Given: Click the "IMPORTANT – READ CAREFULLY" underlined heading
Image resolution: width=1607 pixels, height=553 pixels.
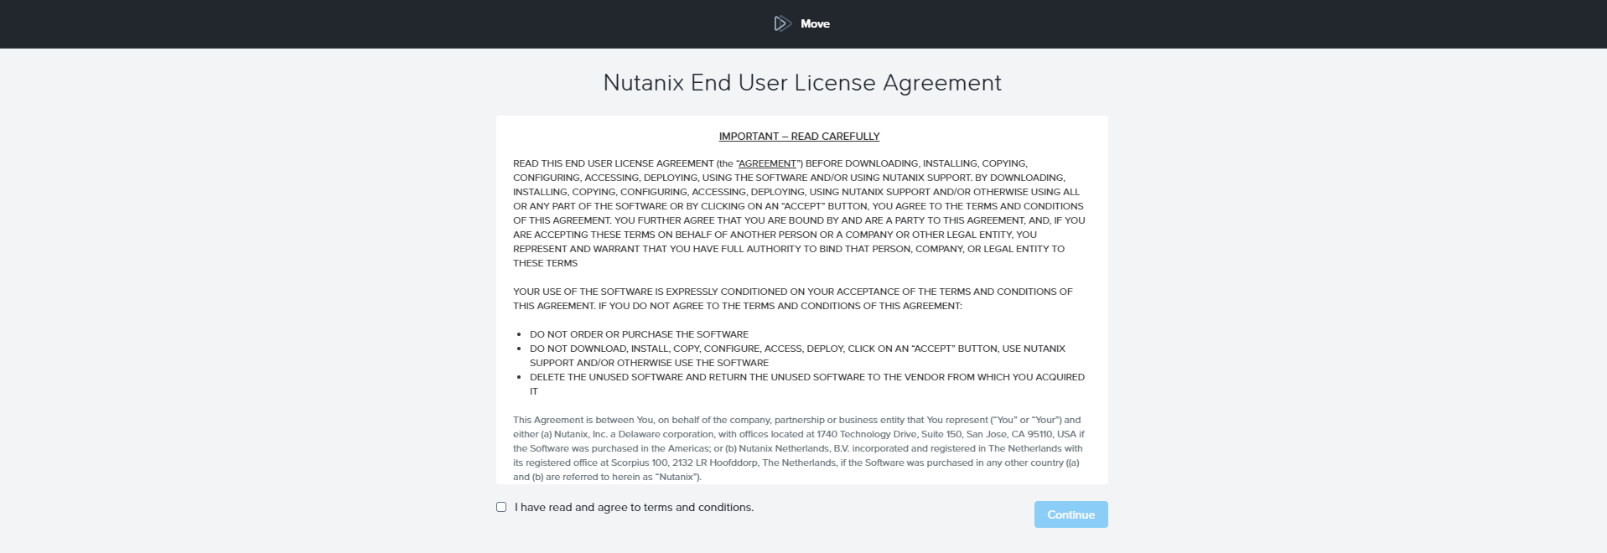Looking at the screenshot, I should [799, 136].
